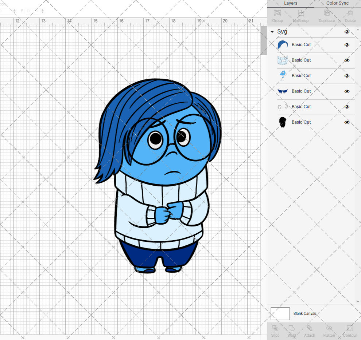Select the black silhouette Basic Cut layer
Image resolution: width=361 pixels, height=340 pixels.
tap(301, 122)
